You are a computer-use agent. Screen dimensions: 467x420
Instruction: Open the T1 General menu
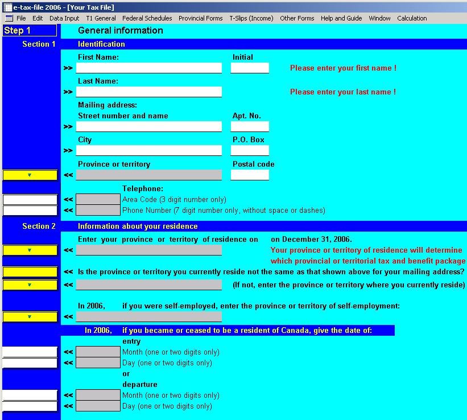(x=101, y=18)
